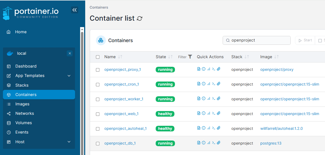Open the openproject_web_1 container link
The height and width of the screenshot is (155, 325).
(x=121, y=114)
